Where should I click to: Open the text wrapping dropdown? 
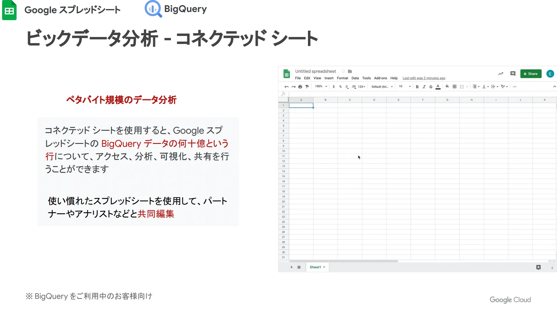(495, 87)
